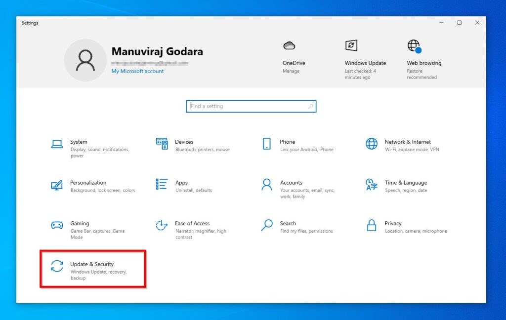Click the Find a setting search box
Screen dimensions: 506x320
251,106
